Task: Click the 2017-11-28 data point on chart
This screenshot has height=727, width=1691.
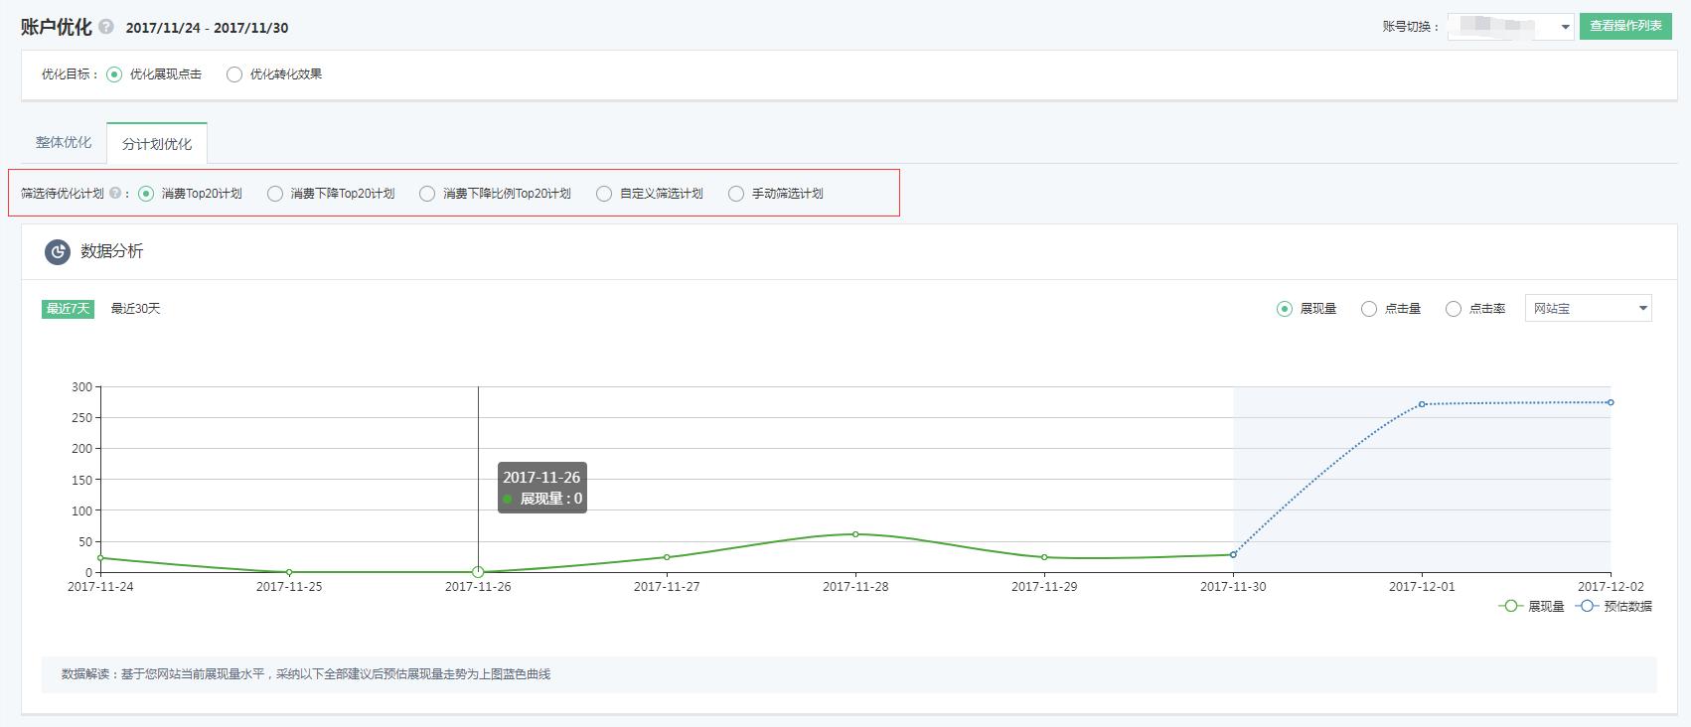Action: tap(855, 534)
